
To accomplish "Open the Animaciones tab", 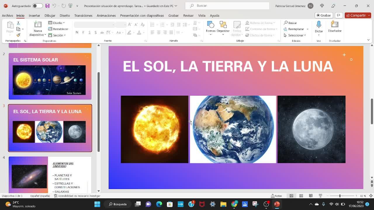I will click(106, 15).
